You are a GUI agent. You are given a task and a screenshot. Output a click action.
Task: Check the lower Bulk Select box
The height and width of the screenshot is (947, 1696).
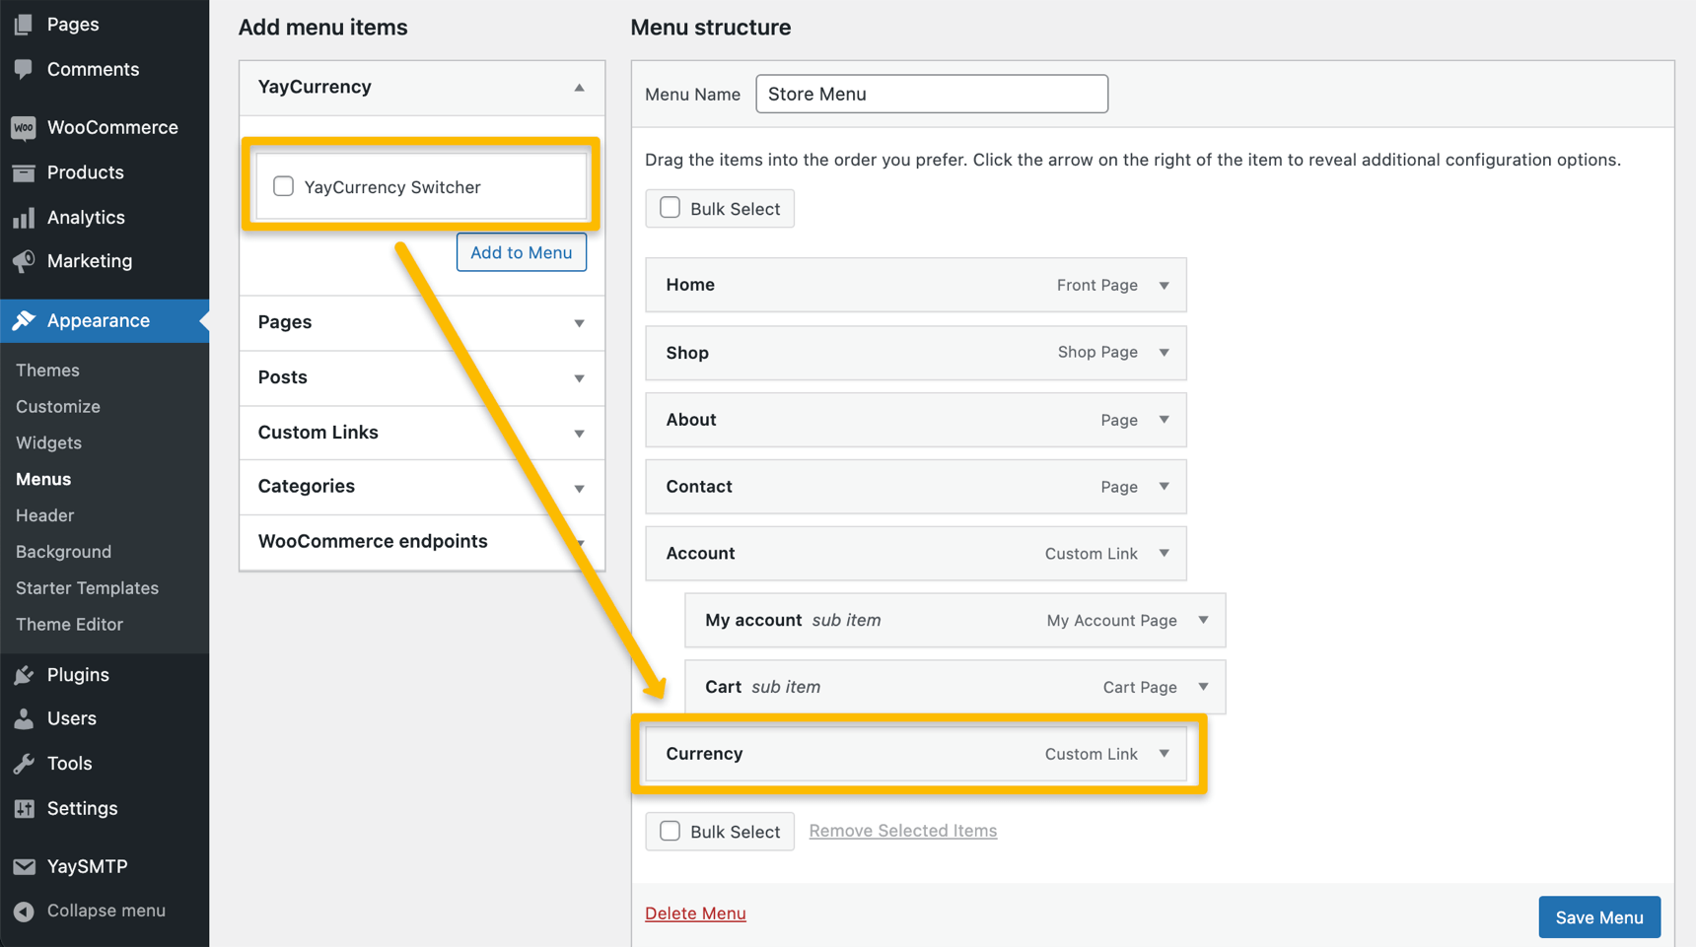click(670, 831)
